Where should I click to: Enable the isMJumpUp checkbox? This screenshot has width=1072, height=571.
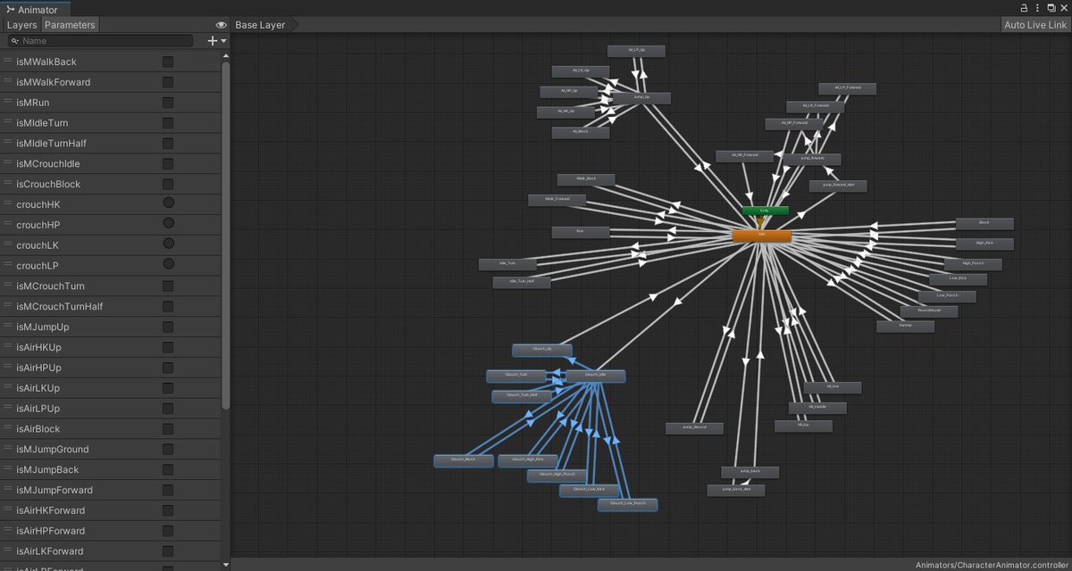[x=168, y=327]
